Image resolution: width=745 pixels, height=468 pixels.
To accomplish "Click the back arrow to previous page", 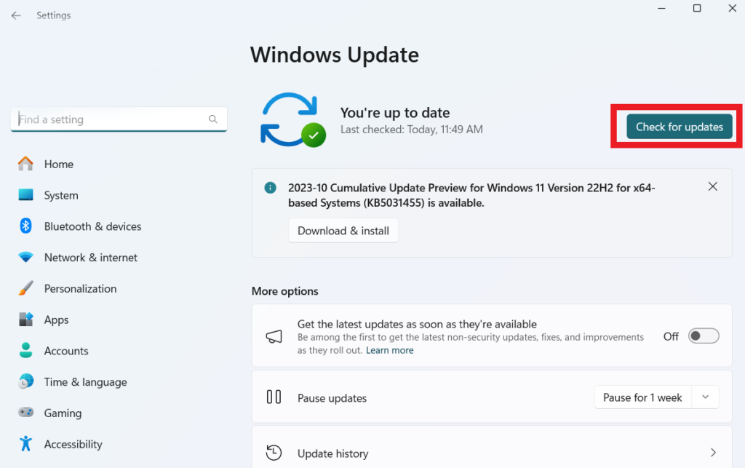I will pos(15,15).
